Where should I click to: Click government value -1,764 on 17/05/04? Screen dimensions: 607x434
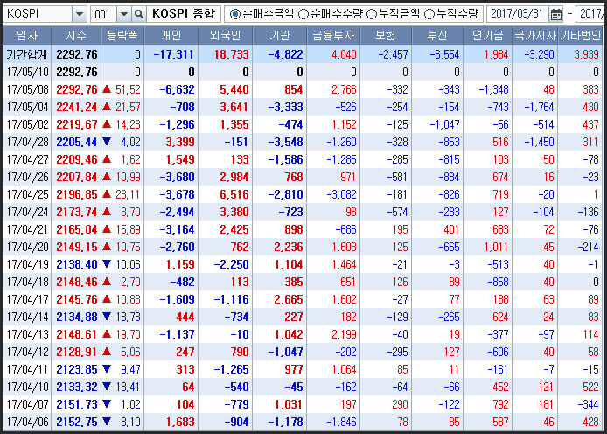tap(539, 107)
